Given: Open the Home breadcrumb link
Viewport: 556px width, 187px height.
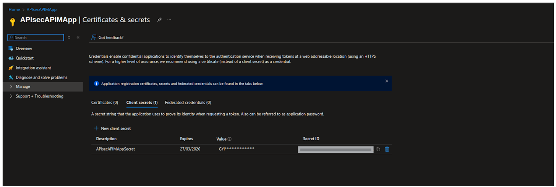Looking at the screenshot, I should (x=14, y=9).
